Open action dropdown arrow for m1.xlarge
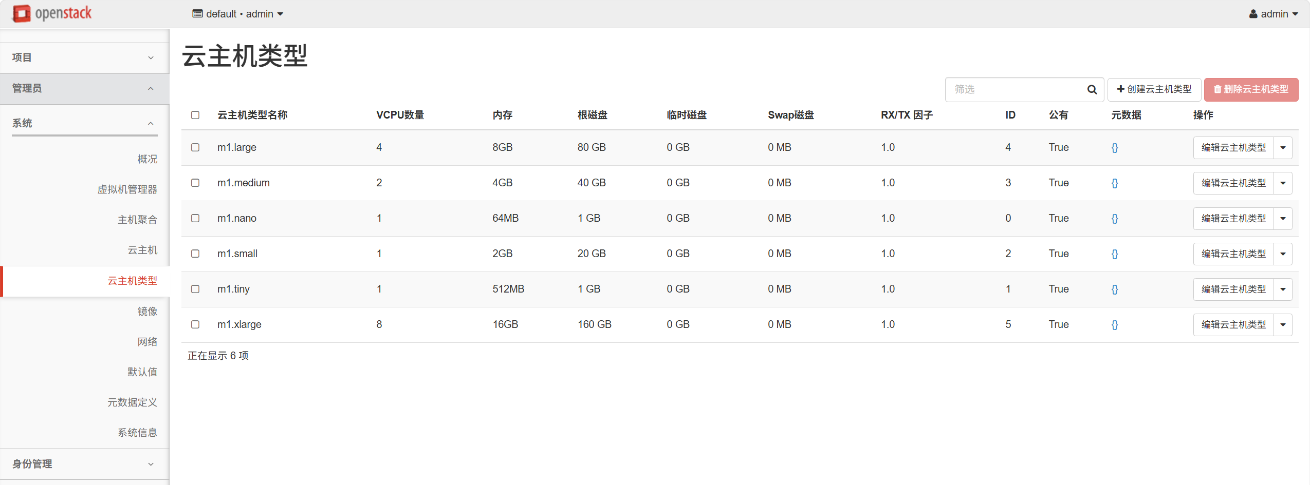The height and width of the screenshot is (485, 1310). click(x=1283, y=325)
